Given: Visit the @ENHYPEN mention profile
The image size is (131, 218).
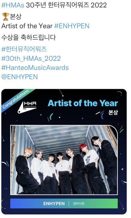Looking at the screenshot, I should pyautogui.click(x=19, y=77).
